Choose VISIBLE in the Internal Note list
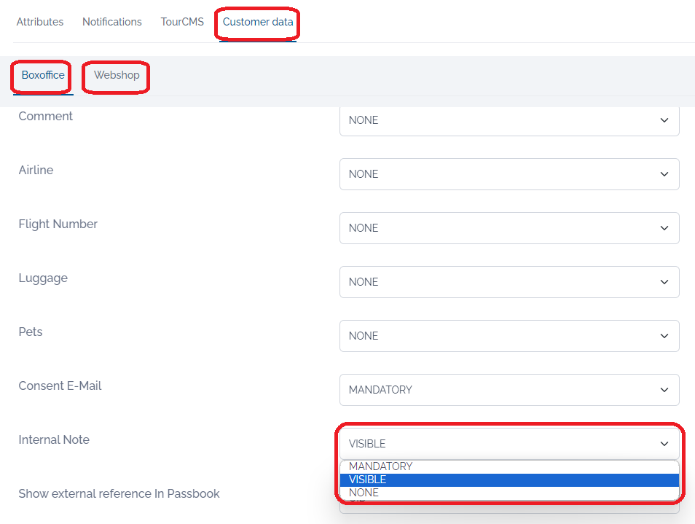The image size is (695, 524). pos(509,480)
